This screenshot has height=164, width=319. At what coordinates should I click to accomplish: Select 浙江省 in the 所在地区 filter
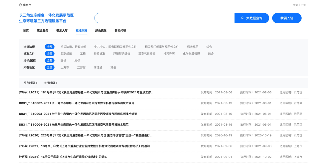98,67
